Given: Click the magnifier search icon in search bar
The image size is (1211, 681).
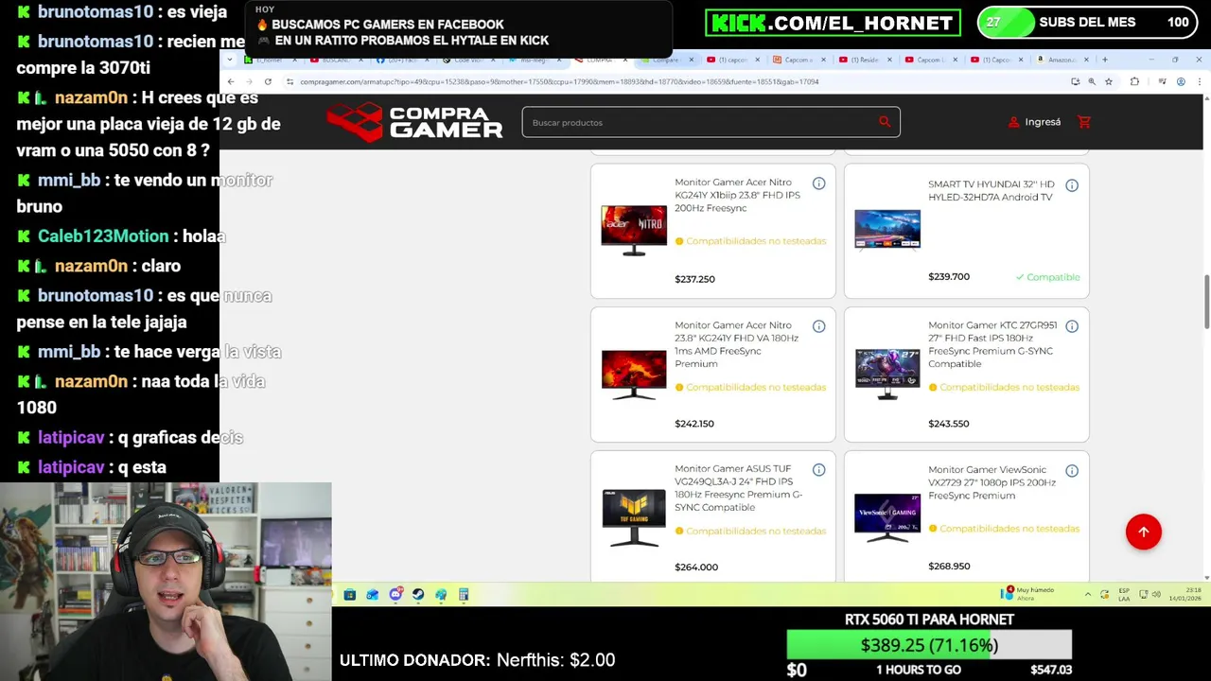Looking at the screenshot, I should pyautogui.click(x=885, y=121).
